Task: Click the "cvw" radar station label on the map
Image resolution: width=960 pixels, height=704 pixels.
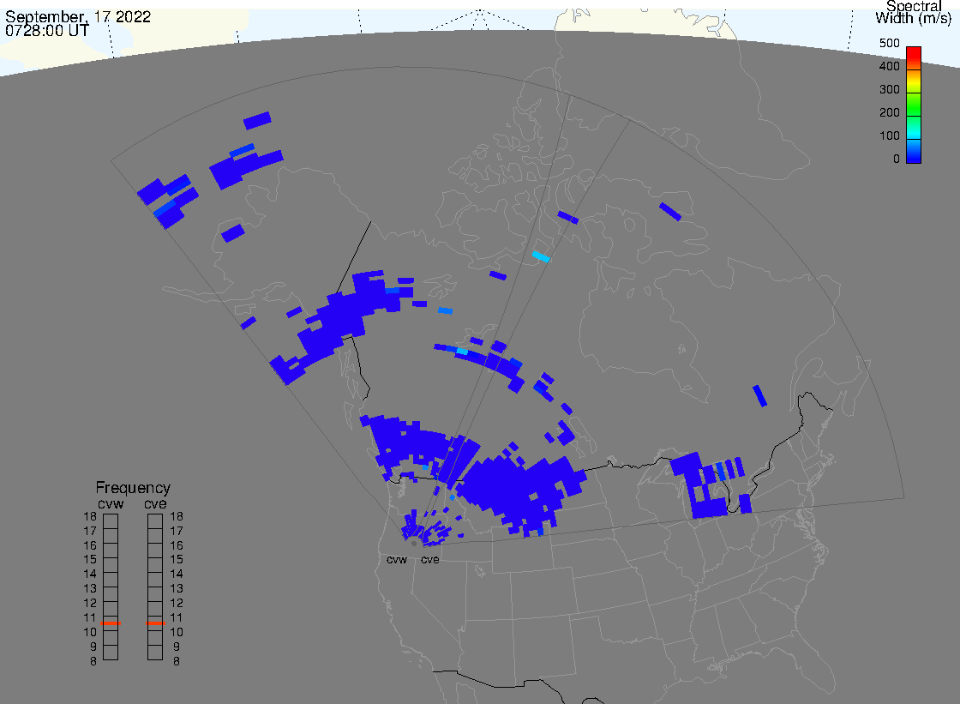Action: pos(397,559)
